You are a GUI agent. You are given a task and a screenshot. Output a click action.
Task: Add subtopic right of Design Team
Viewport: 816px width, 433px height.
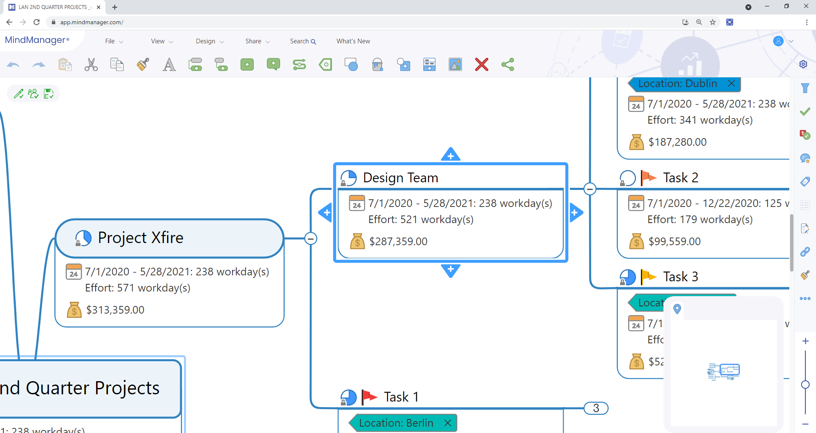[x=576, y=212]
